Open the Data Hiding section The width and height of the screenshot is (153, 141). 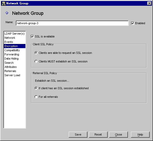(x=15, y=59)
